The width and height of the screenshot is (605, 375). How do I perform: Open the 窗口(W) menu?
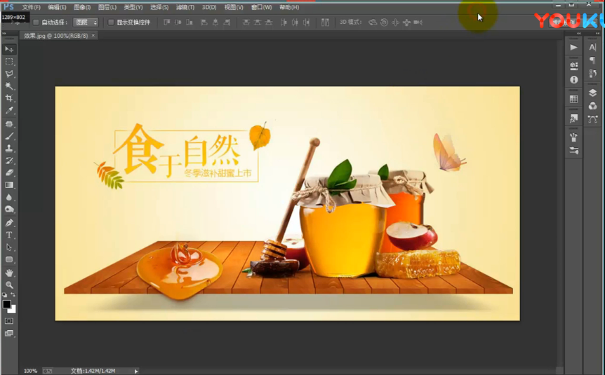[x=261, y=7]
